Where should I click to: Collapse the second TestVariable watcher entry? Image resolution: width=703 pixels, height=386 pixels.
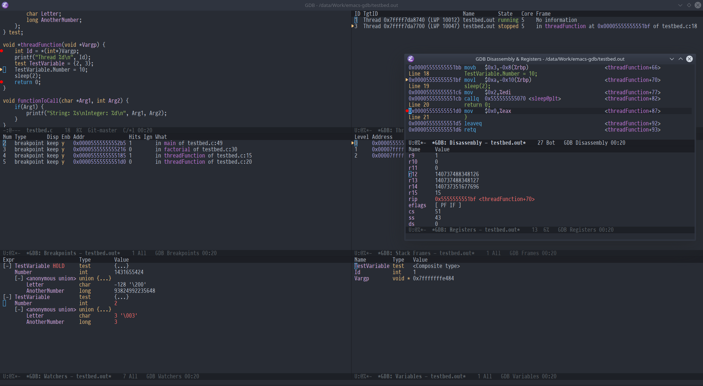[x=7, y=297]
